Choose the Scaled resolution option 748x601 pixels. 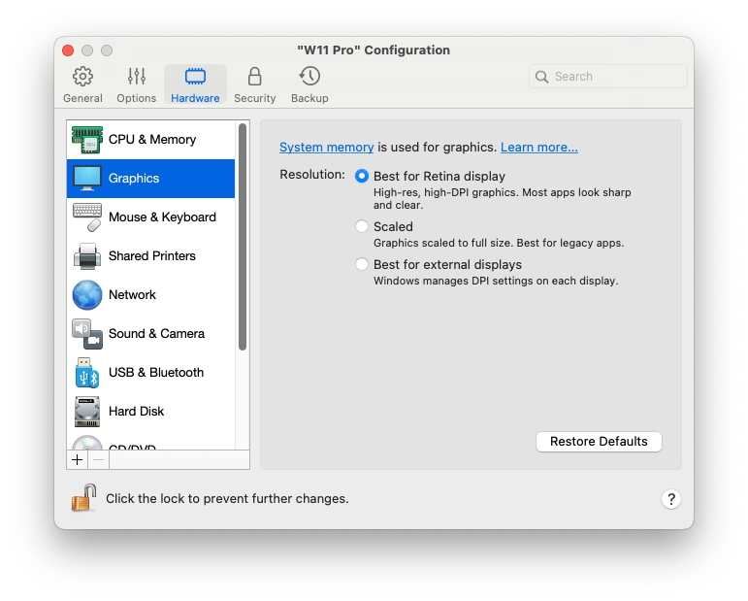pyautogui.click(x=362, y=226)
